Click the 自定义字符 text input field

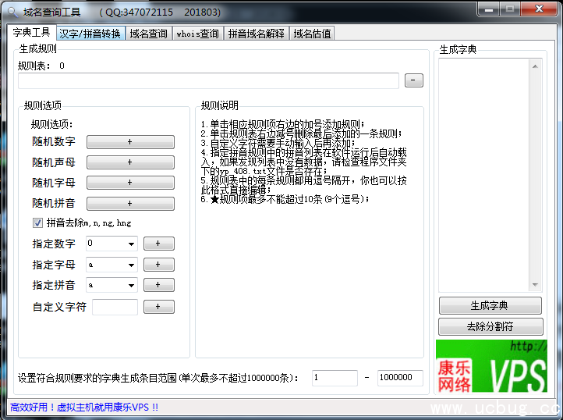click(x=115, y=307)
